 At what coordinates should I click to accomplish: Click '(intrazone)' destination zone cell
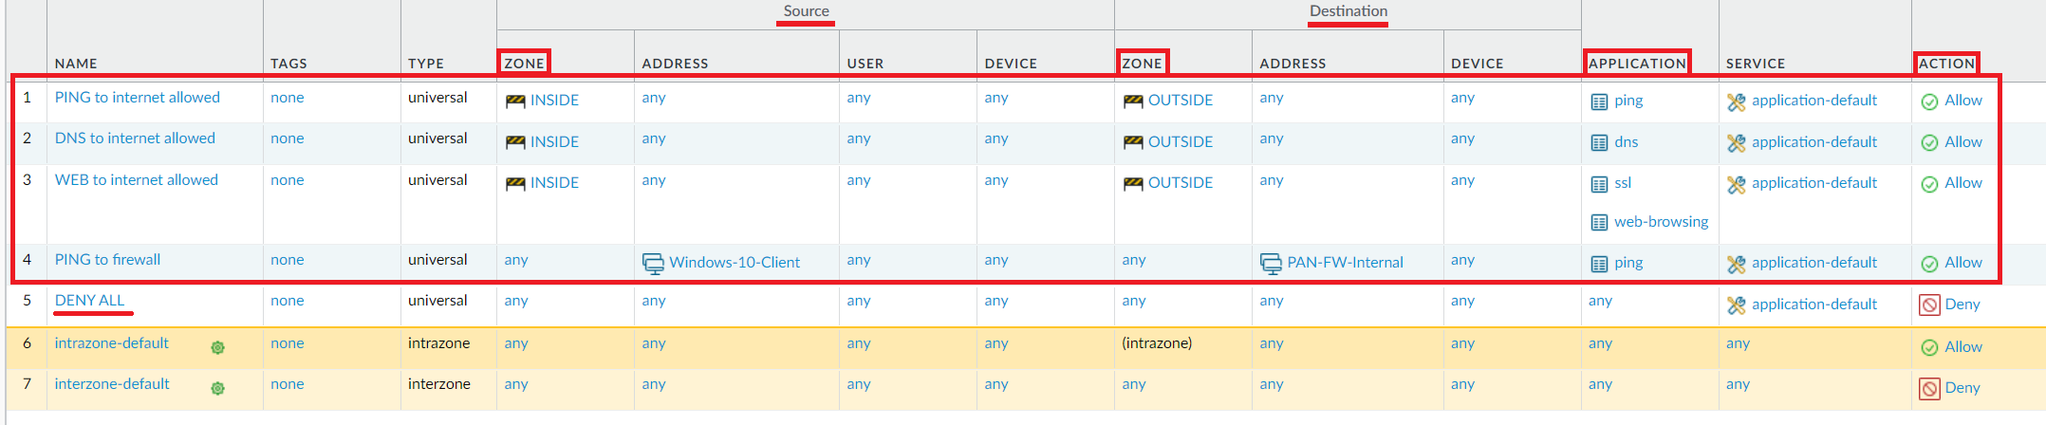(1157, 343)
